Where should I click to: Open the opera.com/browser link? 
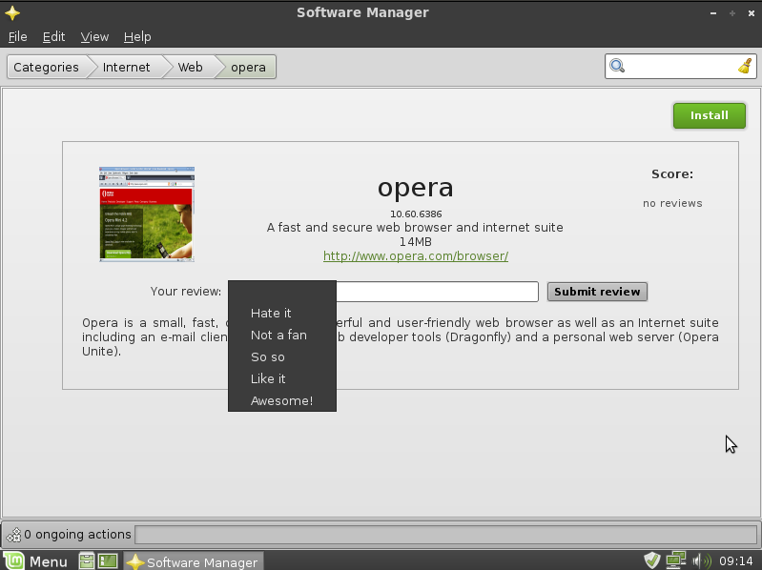point(416,255)
